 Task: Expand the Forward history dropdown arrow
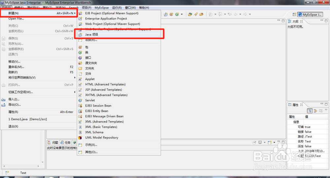[x=250, y=14]
